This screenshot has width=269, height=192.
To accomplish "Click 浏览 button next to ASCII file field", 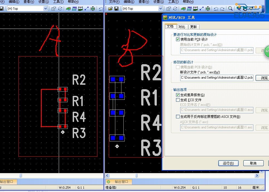I will click(262, 128).
